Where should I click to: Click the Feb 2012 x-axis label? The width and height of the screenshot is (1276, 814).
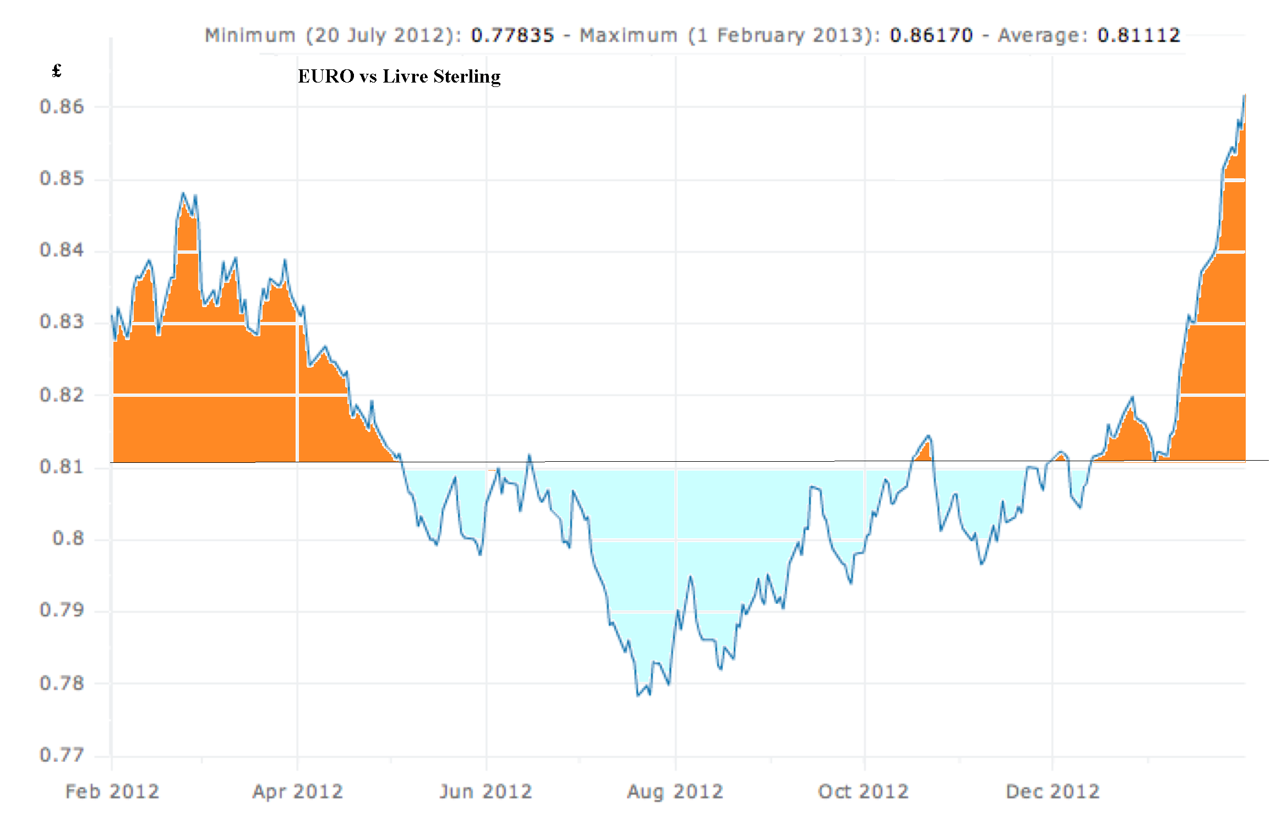pyautogui.click(x=112, y=791)
